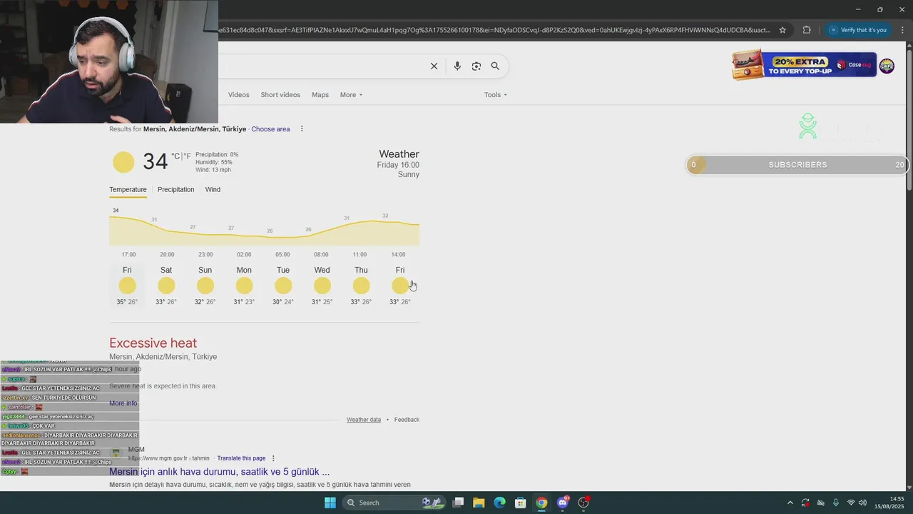This screenshot has height=514, width=913.
Task: Select Tuesday in the weekly forecast
Action: tap(283, 286)
